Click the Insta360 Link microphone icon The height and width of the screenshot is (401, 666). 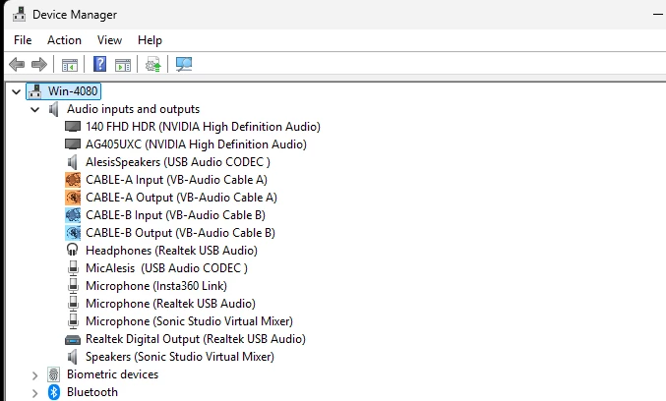(73, 286)
